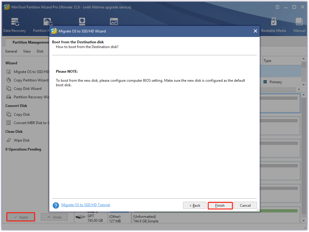The height and width of the screenshot is (232, 309).
Task: Launch the Partition Recovery Wizard icon
Action: (8, 97)
